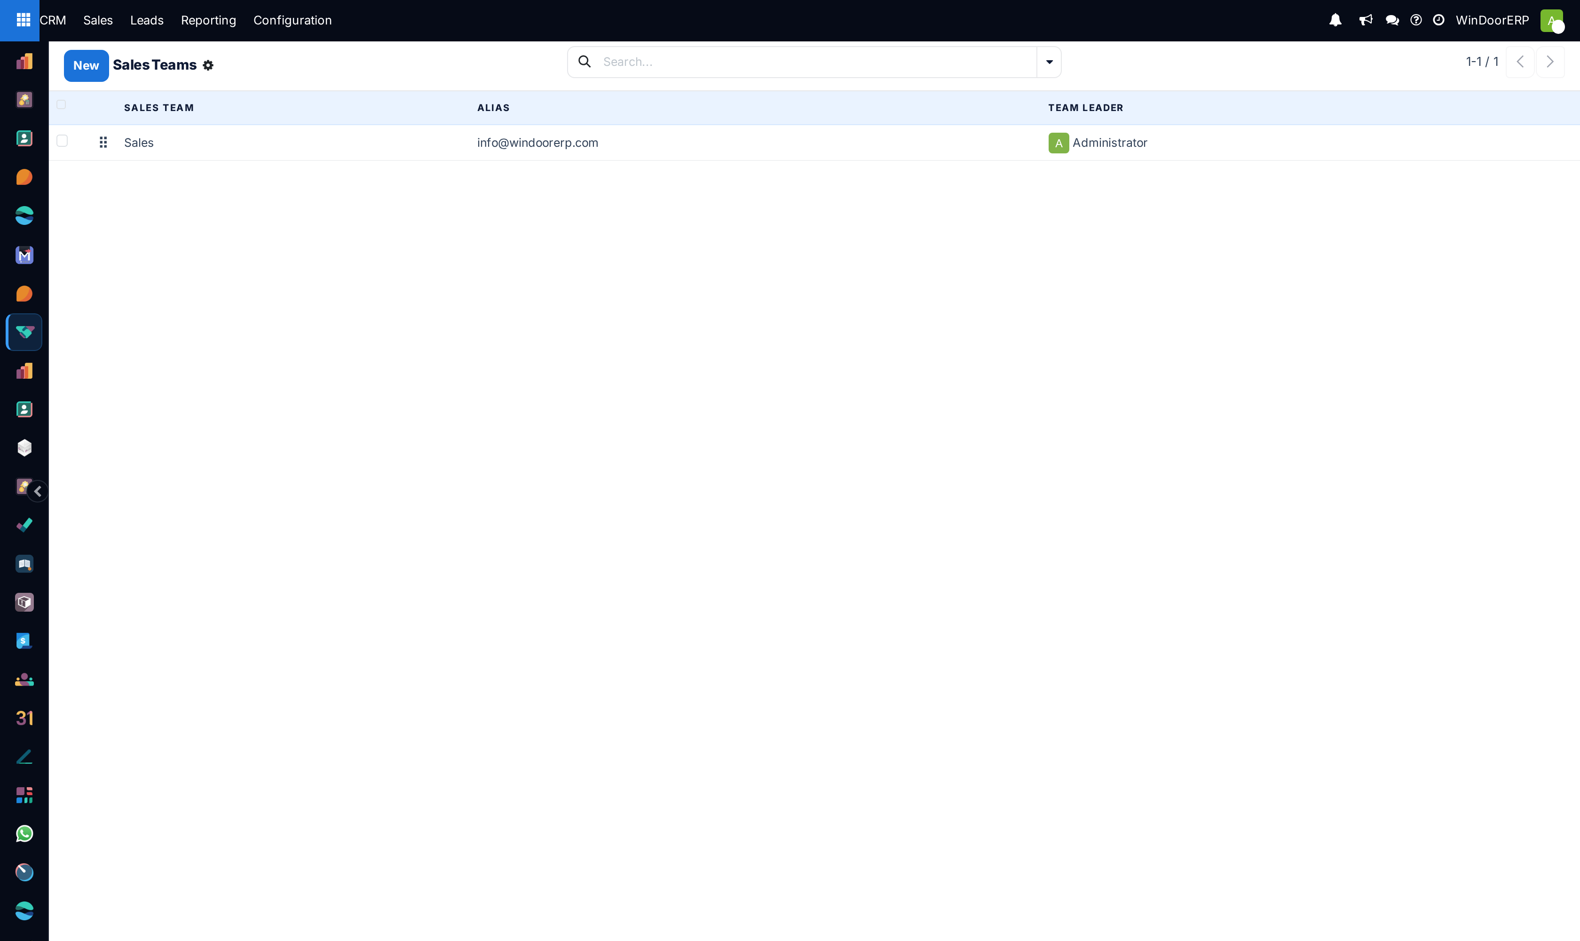Tick the select-all checkbox in table header

point(62,104)
